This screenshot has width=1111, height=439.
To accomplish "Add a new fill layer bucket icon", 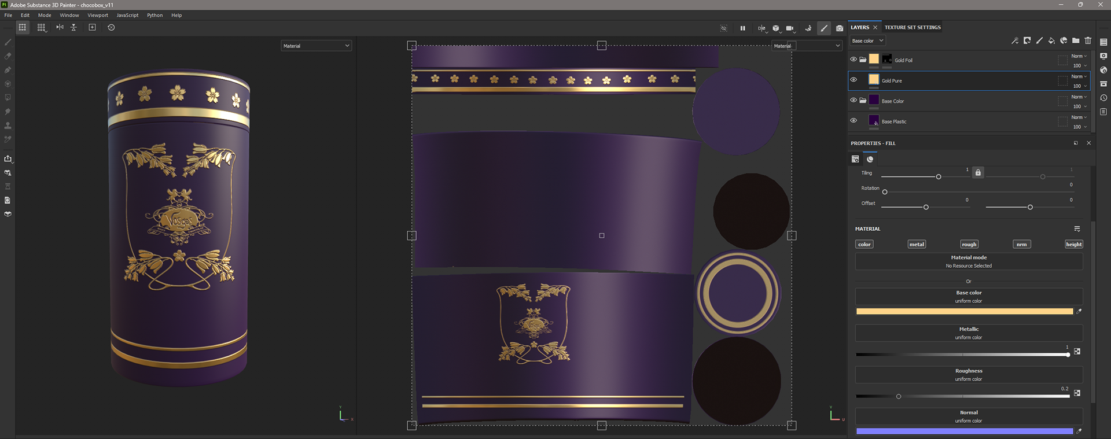I will coord(1051,40).
